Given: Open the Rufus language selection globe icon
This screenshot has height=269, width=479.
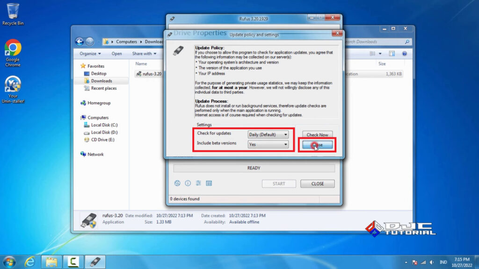Looking at the screenshot, I should coord(177,183).
